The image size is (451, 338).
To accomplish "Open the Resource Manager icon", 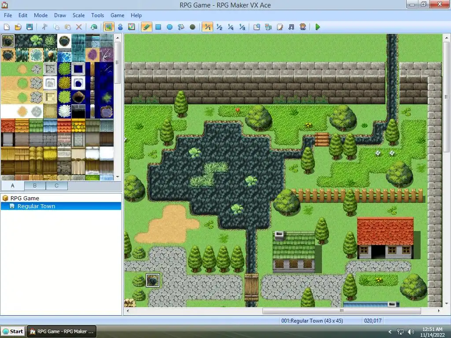I will coord(268,27).
